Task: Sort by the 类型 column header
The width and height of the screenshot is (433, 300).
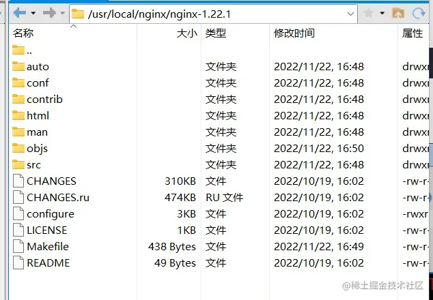Action: tap(216, 33)
